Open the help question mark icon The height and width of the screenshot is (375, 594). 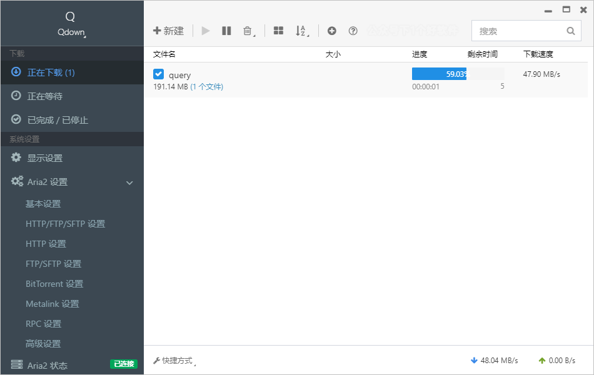[353, 31]
